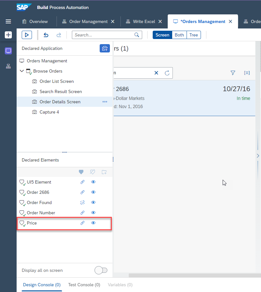261x292 pixels.
Task: Switch to the Order Management tab
Action: tap(85, 22)
